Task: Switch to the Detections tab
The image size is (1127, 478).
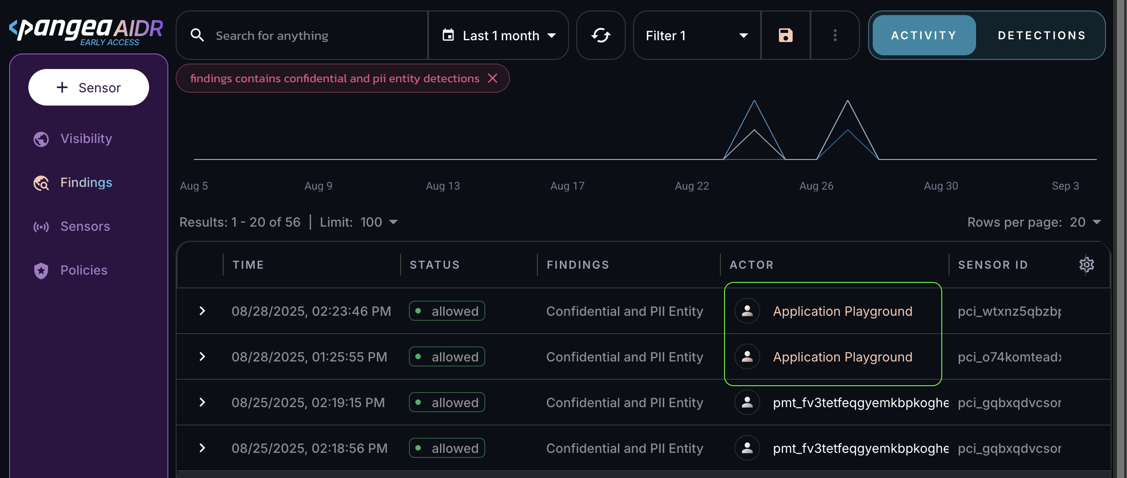Action: tap(1041, 35)
